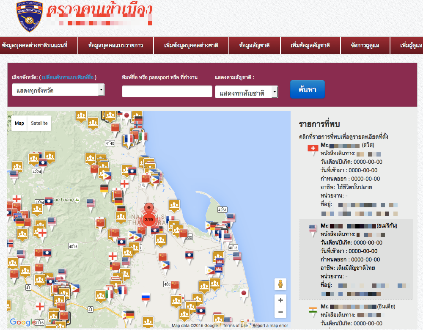Open the province dropdown แสดงทุกจังหวัด
This screenshot has width=423, height=330.
[x=58, y=90]
